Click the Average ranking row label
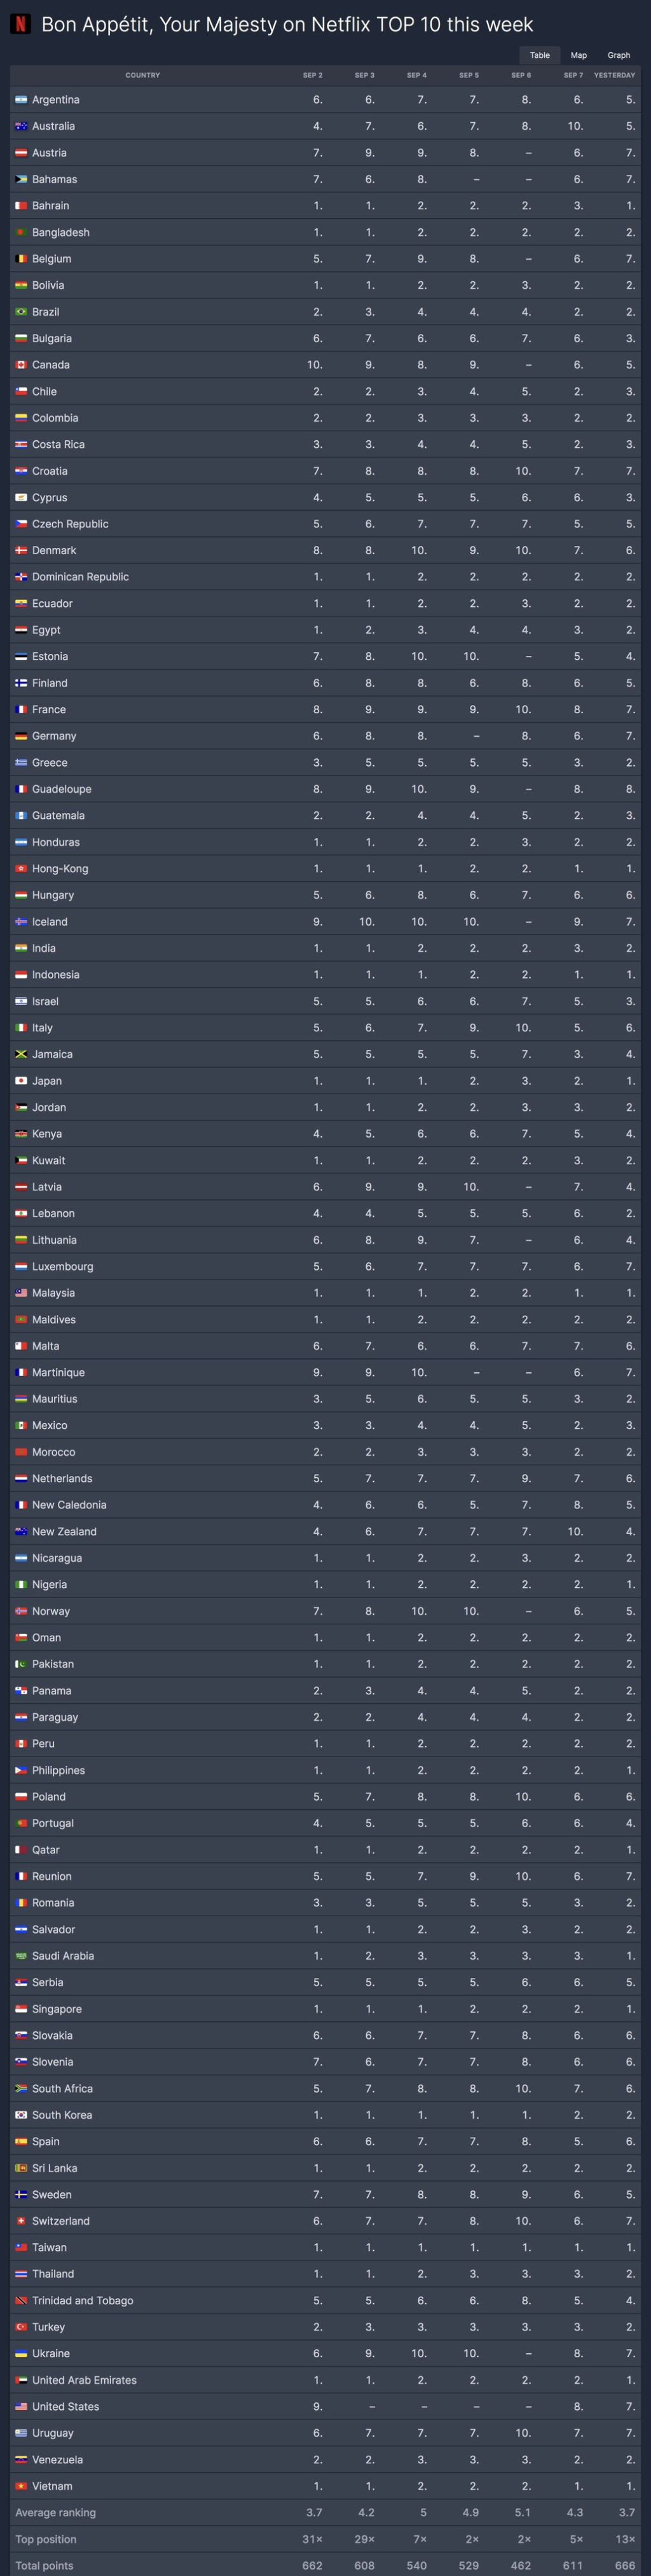The image size is (651, 2576). (55, 2513)
